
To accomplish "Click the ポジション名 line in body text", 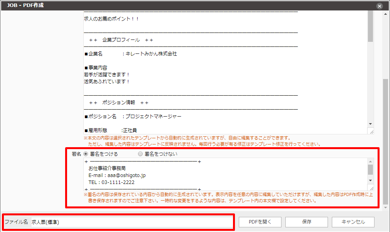I will [133, 116].
